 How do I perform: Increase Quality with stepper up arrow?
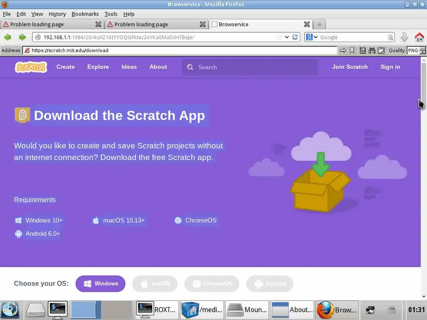422,48
